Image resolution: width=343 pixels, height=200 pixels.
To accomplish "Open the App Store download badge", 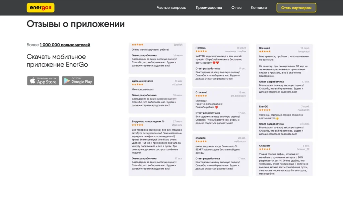I will (x=43, y=81).
